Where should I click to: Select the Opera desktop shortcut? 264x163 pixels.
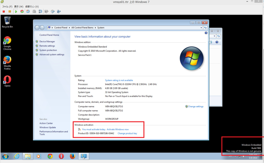coord(7,81)
